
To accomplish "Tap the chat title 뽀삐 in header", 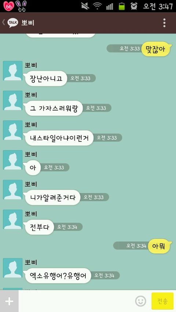I will click(28, 23).
